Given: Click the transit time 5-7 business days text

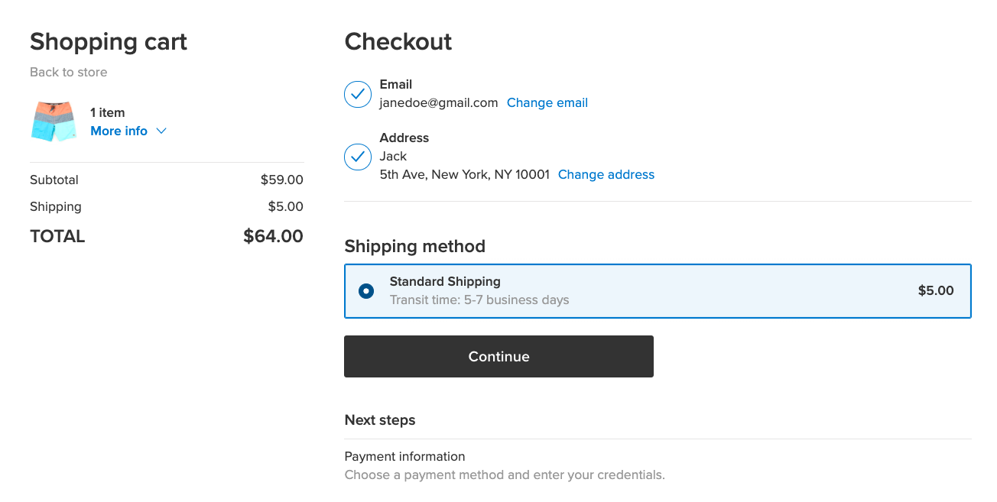Looking at the screenshot, I should 479,300.
